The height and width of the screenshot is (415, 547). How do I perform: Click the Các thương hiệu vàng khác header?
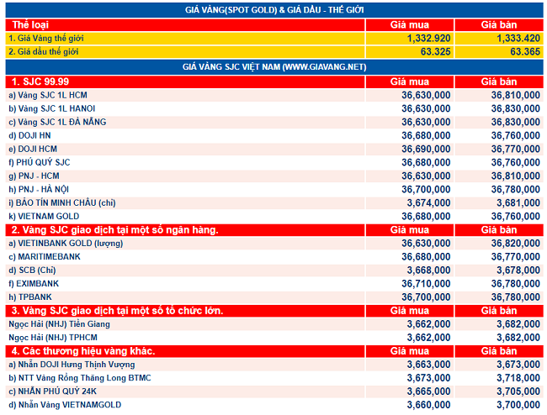83,351
